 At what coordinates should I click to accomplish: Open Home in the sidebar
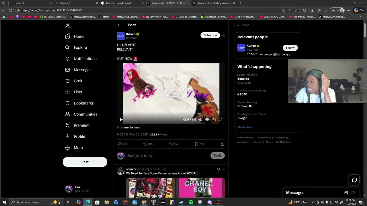[x=75, y=36]
